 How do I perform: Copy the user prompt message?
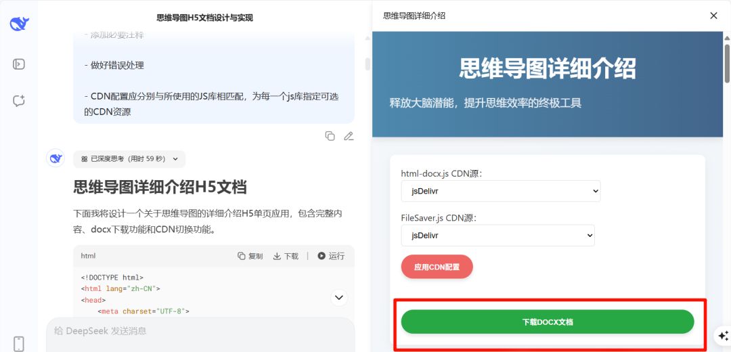(x=330, y=136)
